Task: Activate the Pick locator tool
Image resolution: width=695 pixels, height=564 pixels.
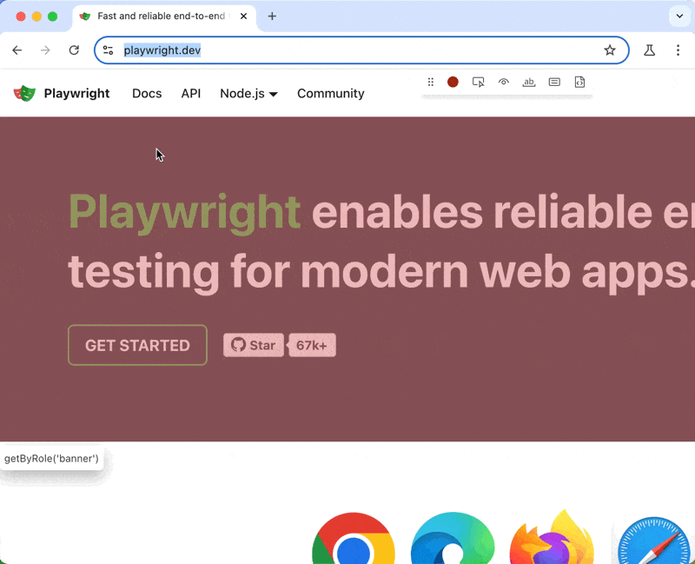Action: [479, 82]
